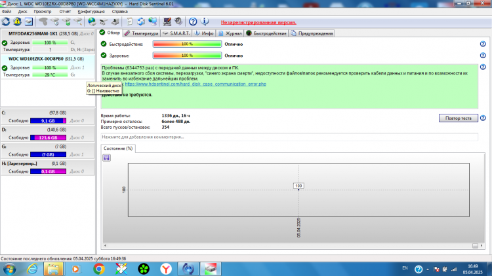Open the Отчёт menu
This screenshot has width=492, height=276.
click(x=65, y=12)
